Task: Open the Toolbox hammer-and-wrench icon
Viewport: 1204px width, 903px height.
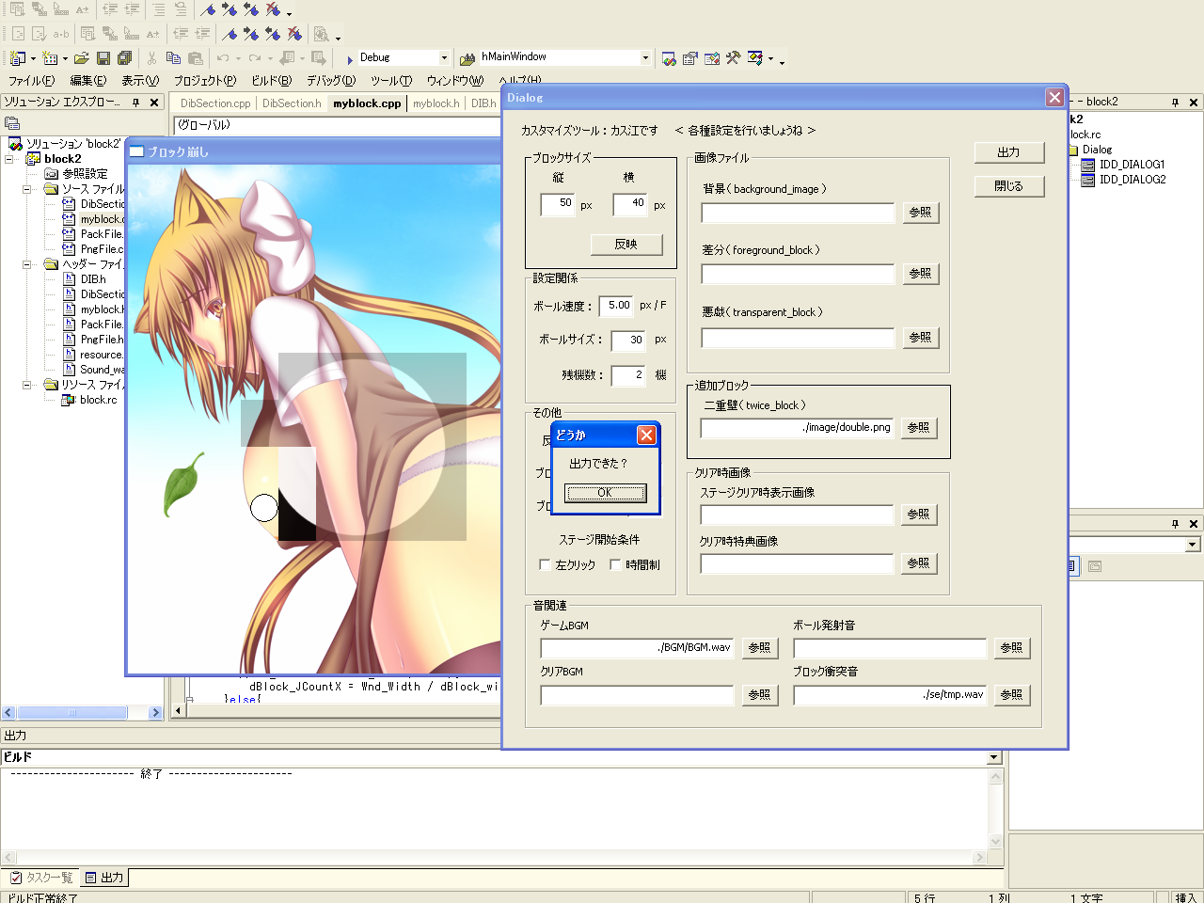Action: point(734,58)
